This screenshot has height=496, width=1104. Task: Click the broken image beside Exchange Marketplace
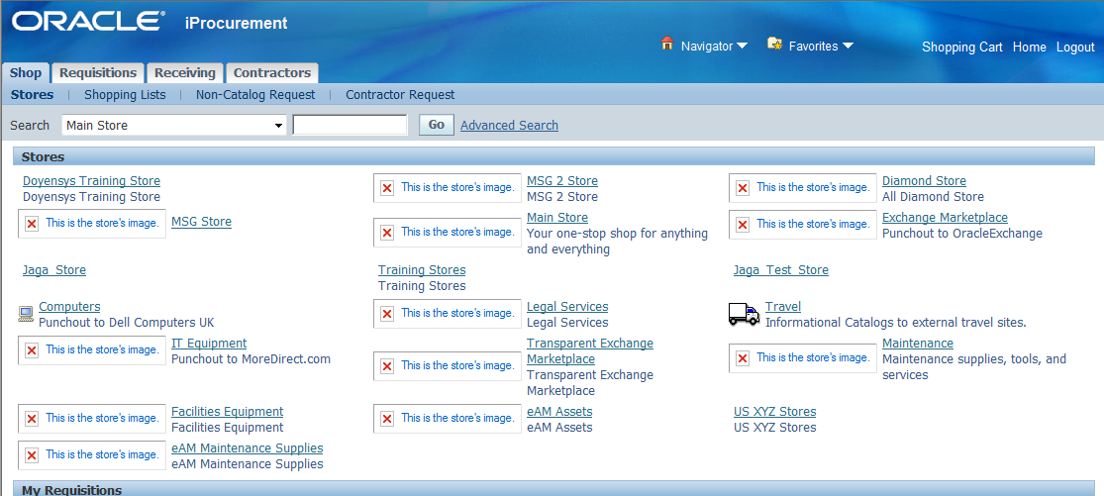[x=803, y=225]
